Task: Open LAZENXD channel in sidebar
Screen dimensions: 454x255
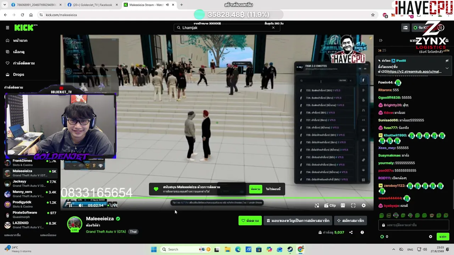Action: (30, 225)
